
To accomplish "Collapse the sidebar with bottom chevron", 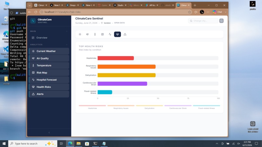I will [49, 132].
